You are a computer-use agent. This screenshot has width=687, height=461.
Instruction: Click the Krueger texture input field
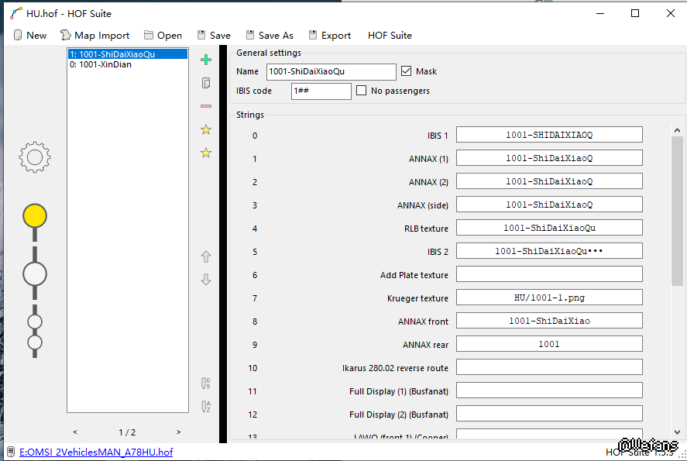tap(549, 298)
